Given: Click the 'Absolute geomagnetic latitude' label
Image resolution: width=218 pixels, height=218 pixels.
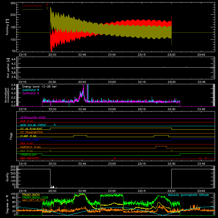Looking at the screenshot, I should (188, 195).
